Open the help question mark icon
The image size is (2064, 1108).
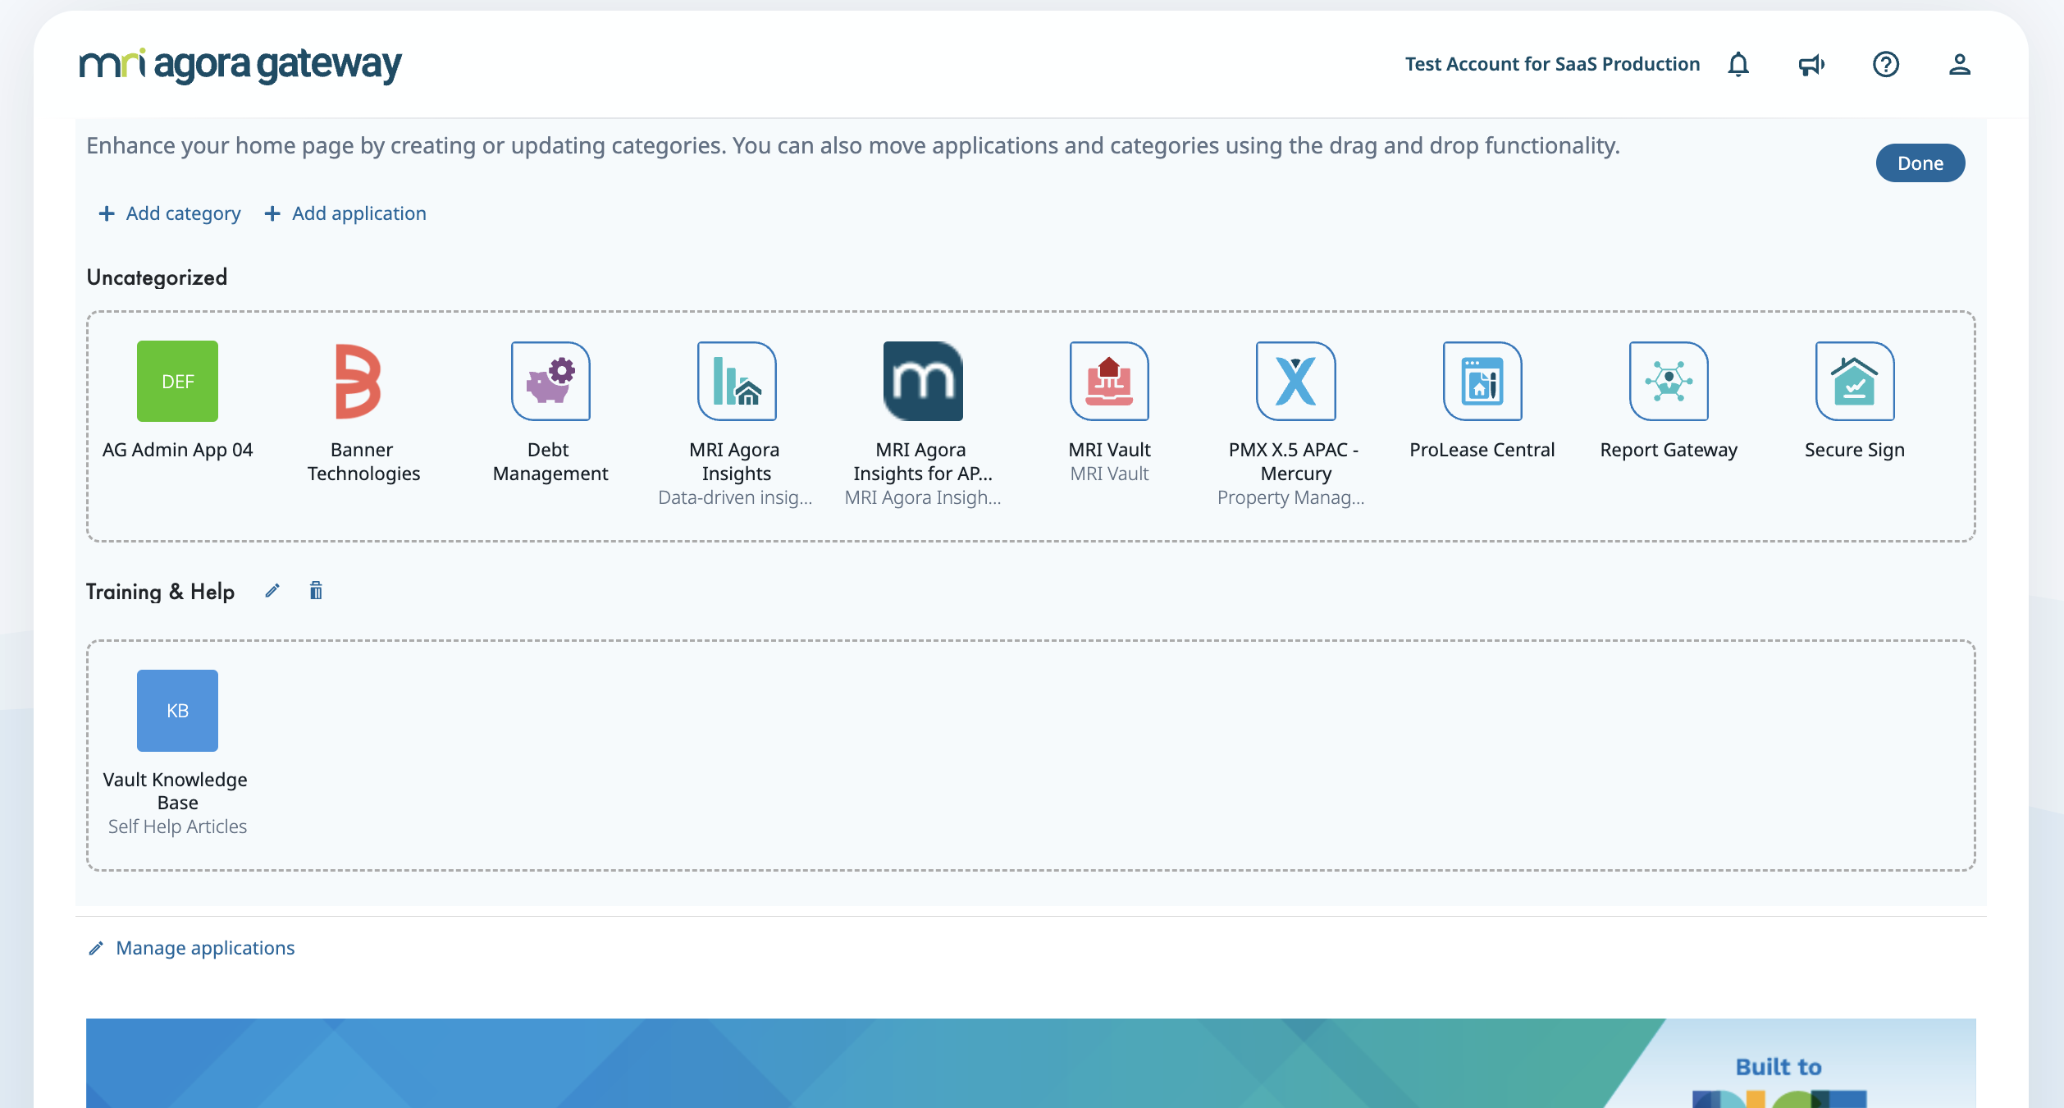click(x=1886, y=64)
